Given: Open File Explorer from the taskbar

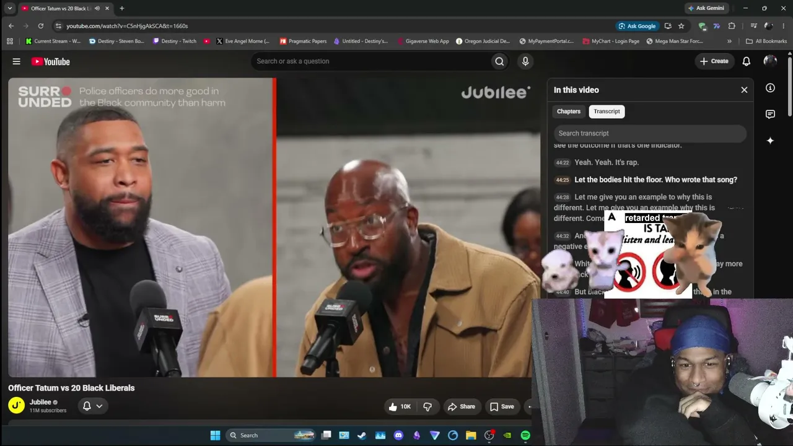Looking at the screenshot, I should (x=471, y=435).
